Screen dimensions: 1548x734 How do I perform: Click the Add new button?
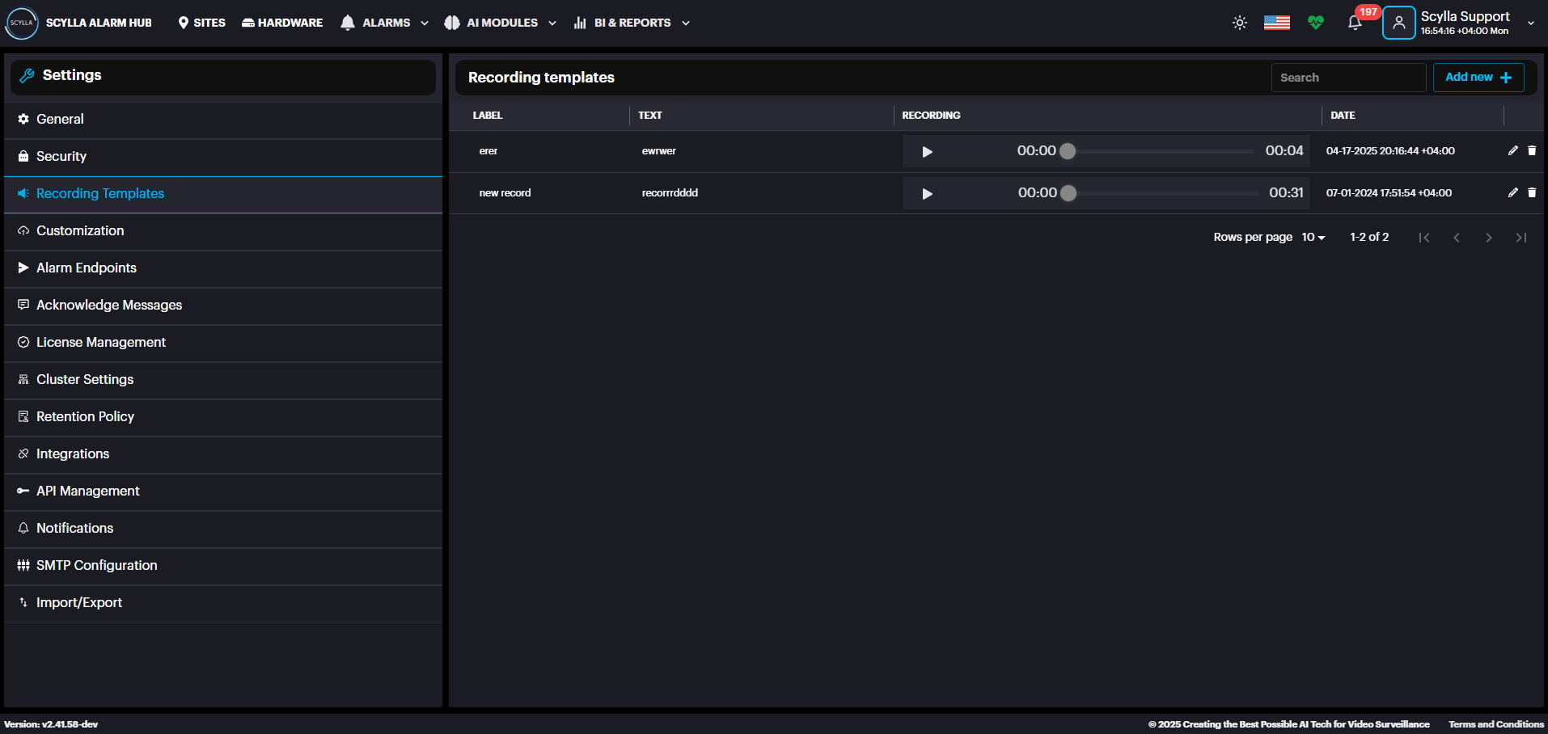1478,78
